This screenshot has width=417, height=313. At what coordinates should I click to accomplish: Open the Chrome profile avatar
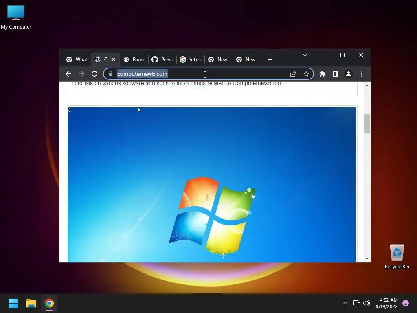pos(349,74)
